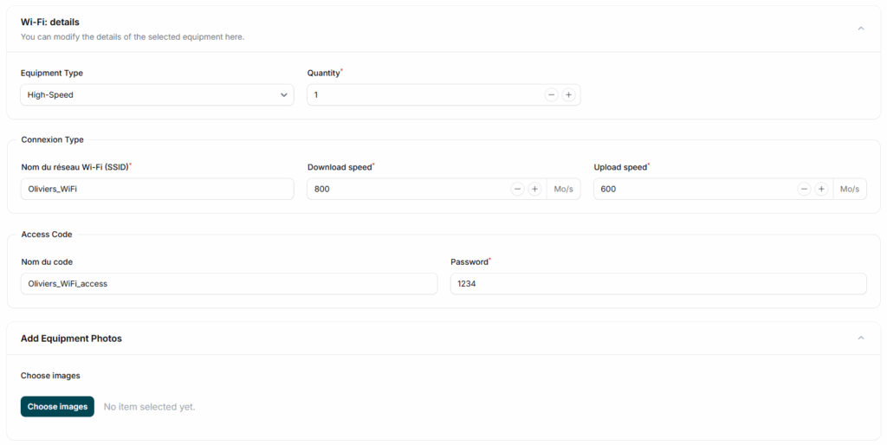887x445 pixels.
Task: Decrease the Quantity value with minus button
Action: pyautogui.click(x=551, y=95)
